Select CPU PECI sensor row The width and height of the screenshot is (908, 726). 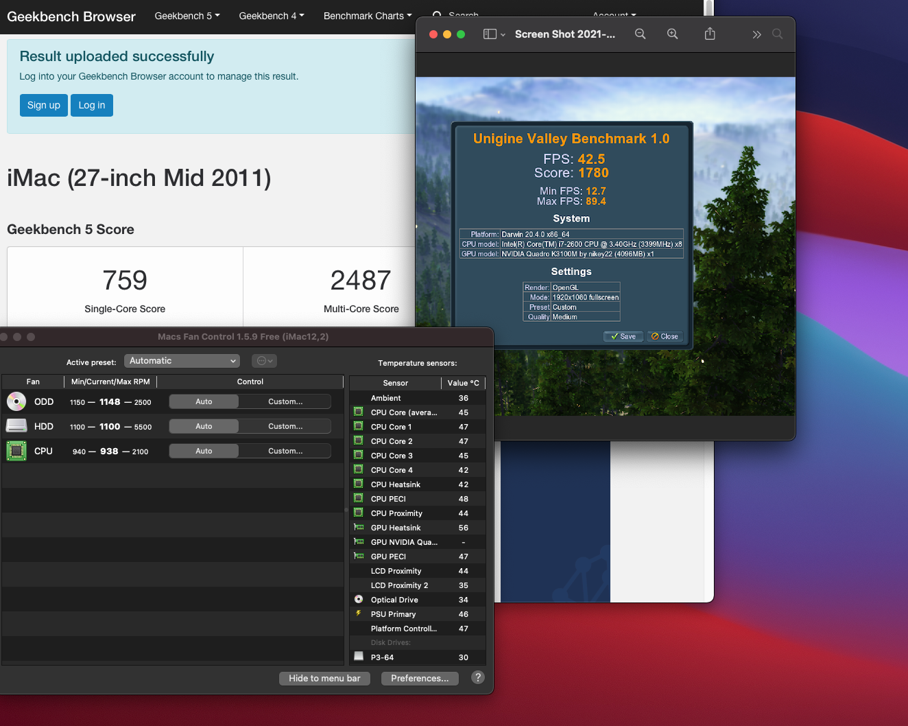[418, 499]
